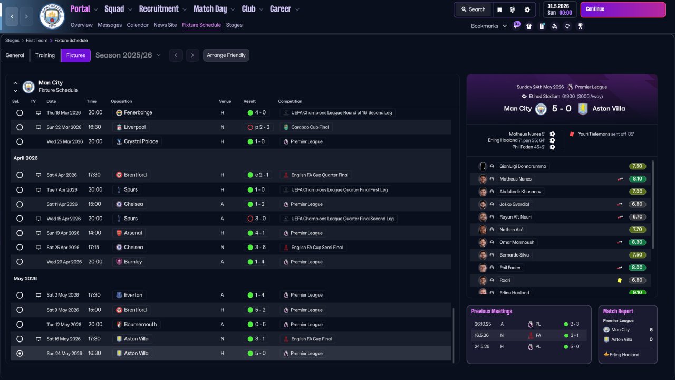Go back with the left navigation arrow
This screenshot has height=380, width=675.
tap(12, 16)
